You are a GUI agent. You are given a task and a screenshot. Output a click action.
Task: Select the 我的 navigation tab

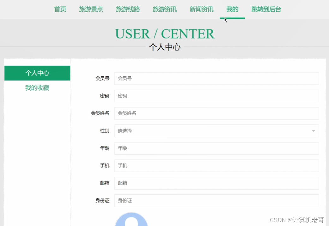tap(232, 9)
